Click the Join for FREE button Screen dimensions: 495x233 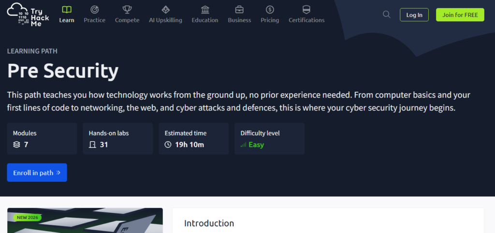click(460, 15)
